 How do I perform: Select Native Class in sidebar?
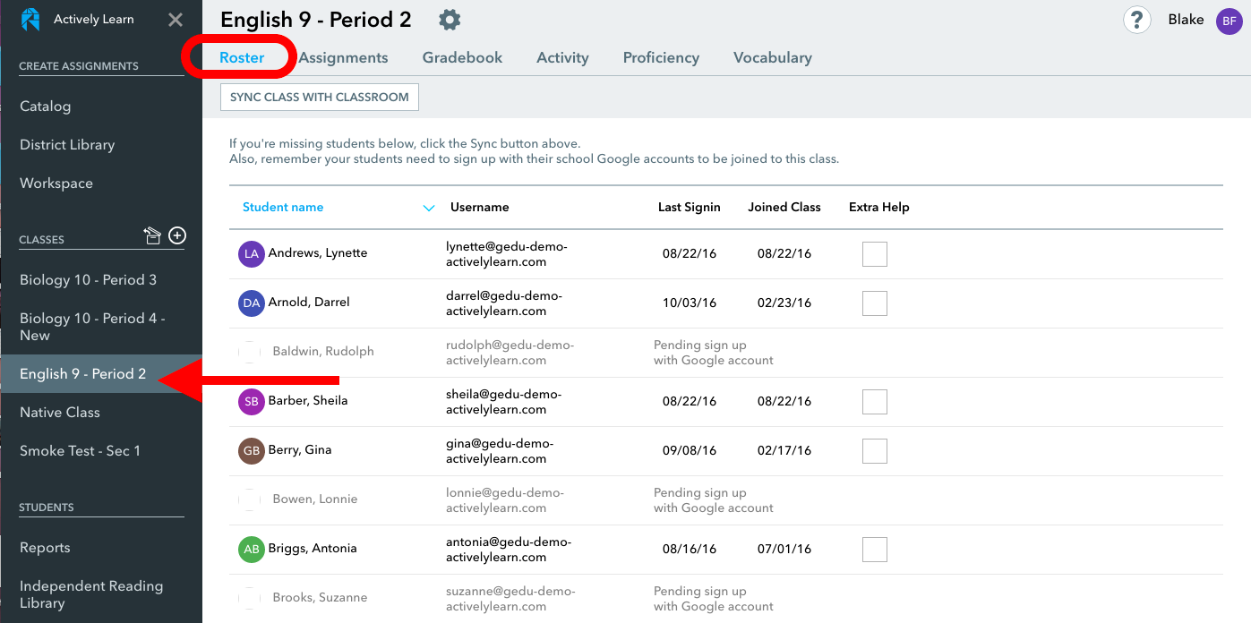pos(60,412)
